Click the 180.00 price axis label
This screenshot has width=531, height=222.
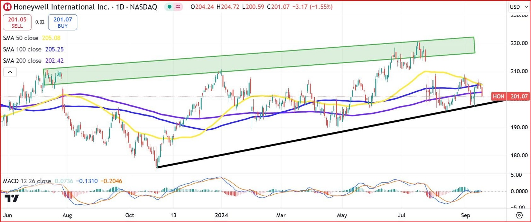[x=519, y=155]
